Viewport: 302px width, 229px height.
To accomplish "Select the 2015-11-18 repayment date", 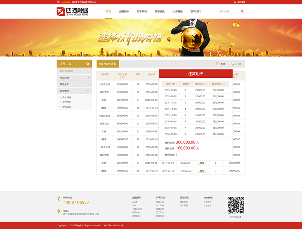I will 171,109.
